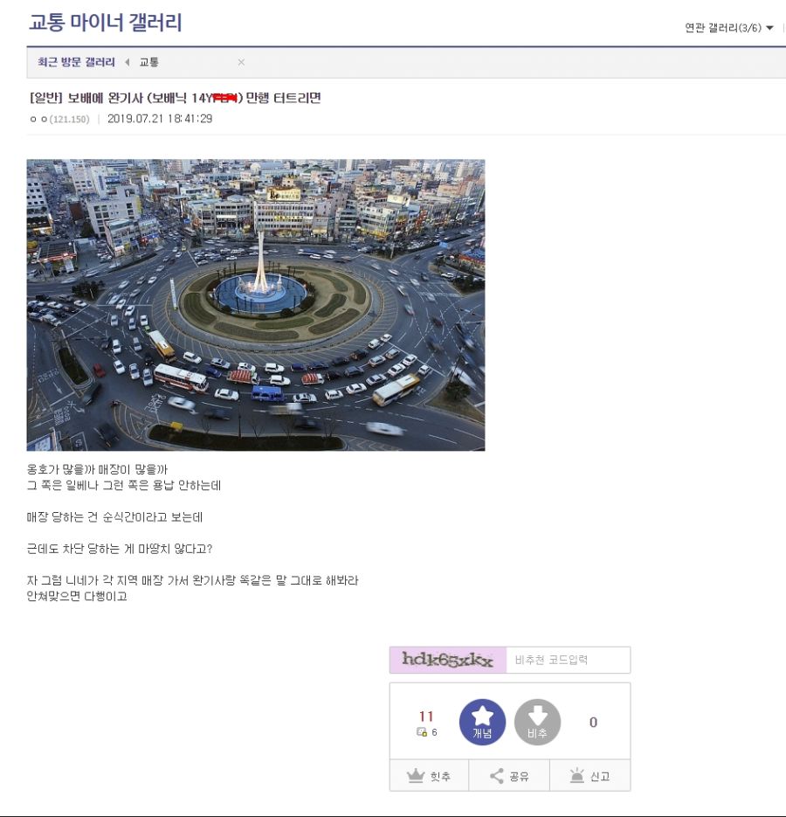Image resolution: width=786 pixels, height=817 pixels.
Task: Click the left arrow in recent galleries bar
Action: [128, 62]
